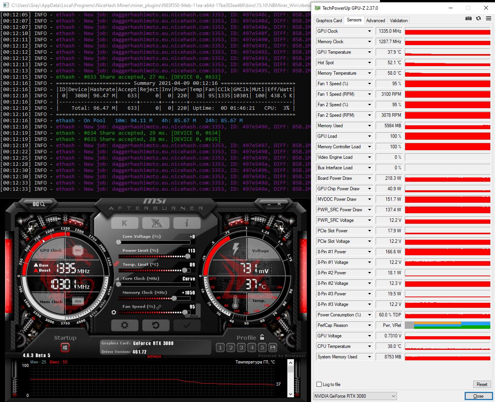
Task: Click the temperature graph scrollbar up arrow
Action: (x=290, y=362)
